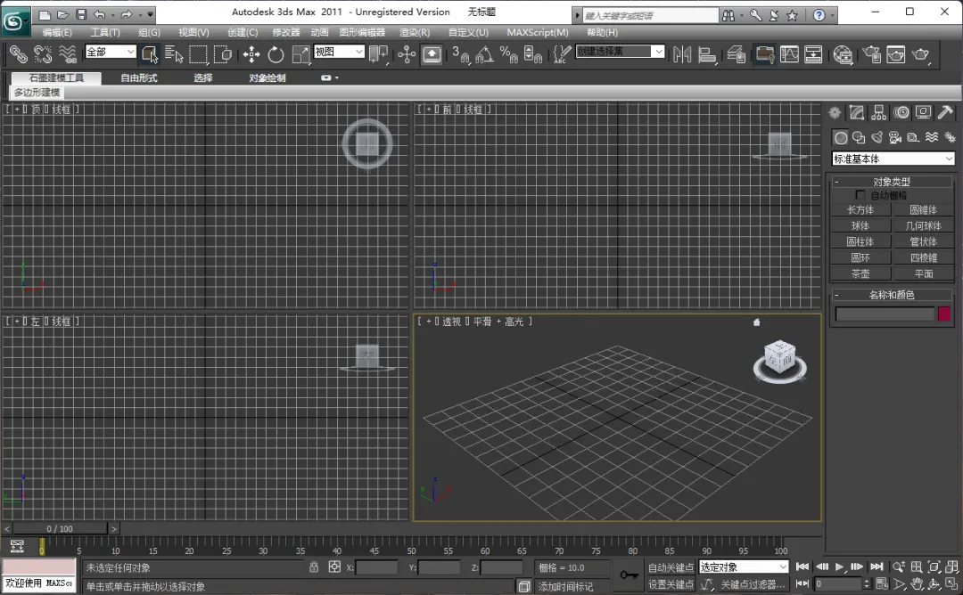Click the Select and Manipulate icon
963x595 pixels.
(x=407, y=54)
